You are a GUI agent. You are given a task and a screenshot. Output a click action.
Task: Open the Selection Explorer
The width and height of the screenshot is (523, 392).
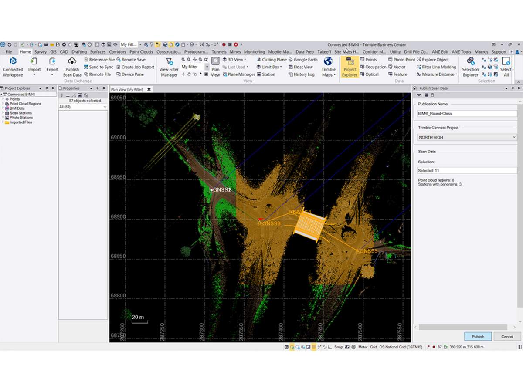470,67
